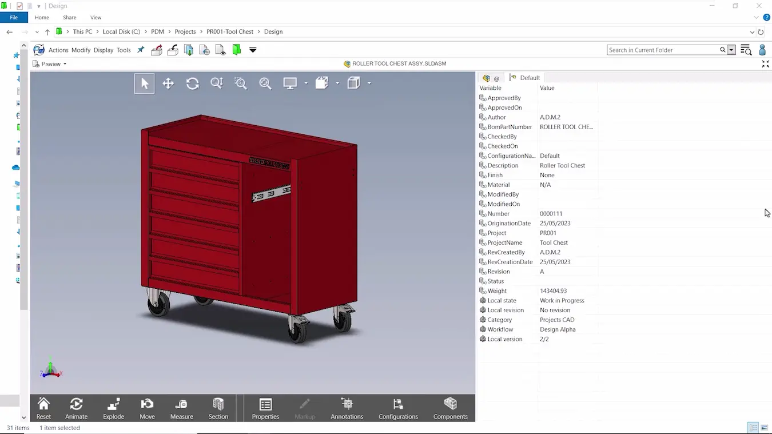Start the Animate function
The height and width of the screenshot is (434, 772).
[75, 408]
